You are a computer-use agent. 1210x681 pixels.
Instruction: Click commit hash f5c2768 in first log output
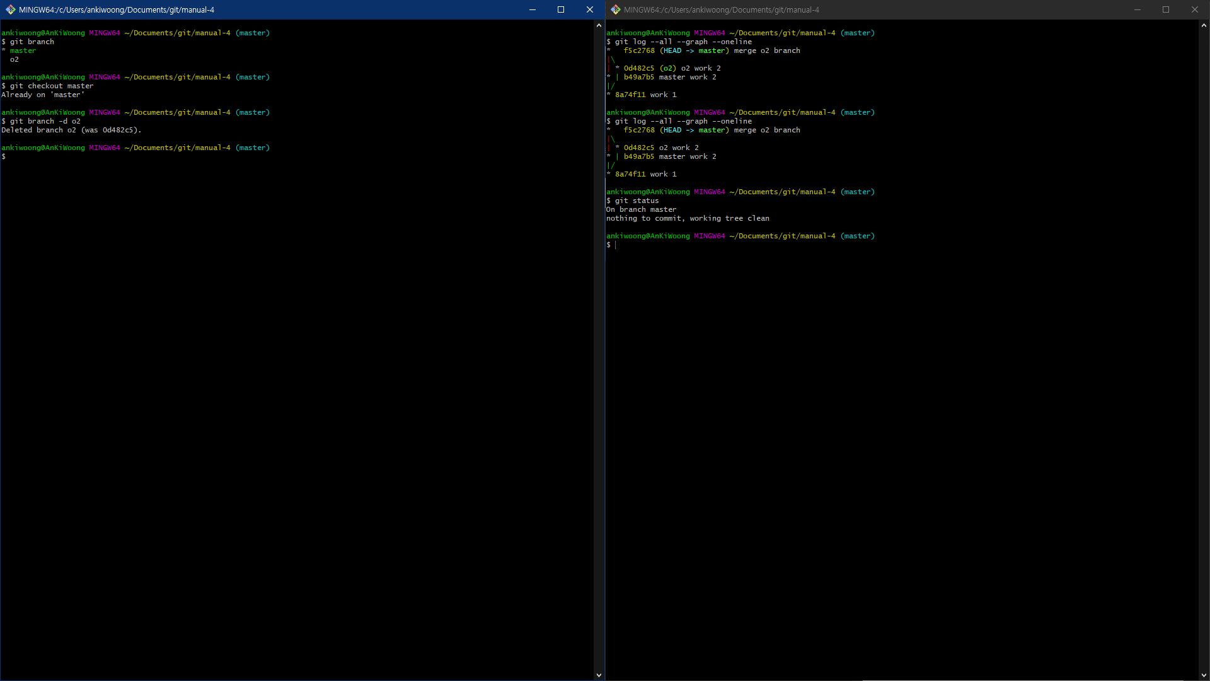click(x=639, y=50)
